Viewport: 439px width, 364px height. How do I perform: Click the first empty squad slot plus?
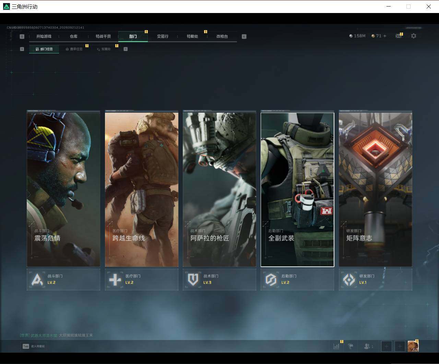pos(387,346)
